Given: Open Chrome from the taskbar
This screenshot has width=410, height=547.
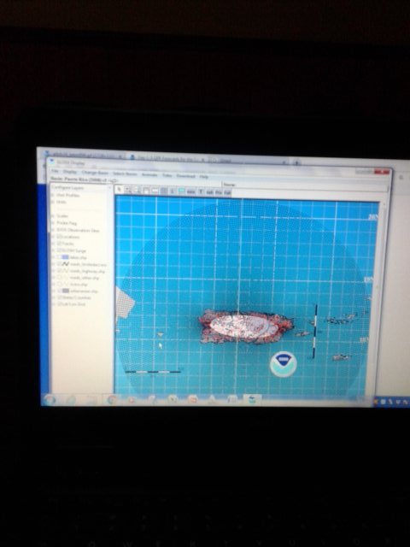Looking at the screenshot, I should coord(112,400).
